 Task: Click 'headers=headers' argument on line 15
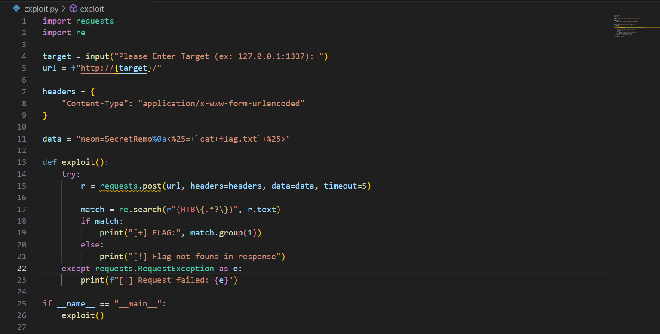[x=226, y=186]
